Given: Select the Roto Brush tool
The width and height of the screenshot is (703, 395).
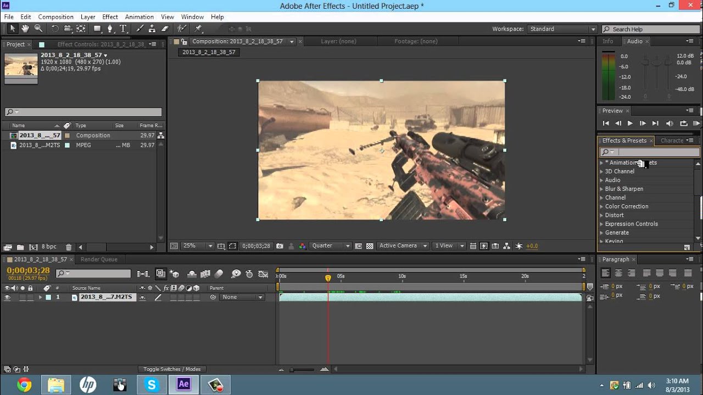Looking at the screenshot, I should point(182,29).
